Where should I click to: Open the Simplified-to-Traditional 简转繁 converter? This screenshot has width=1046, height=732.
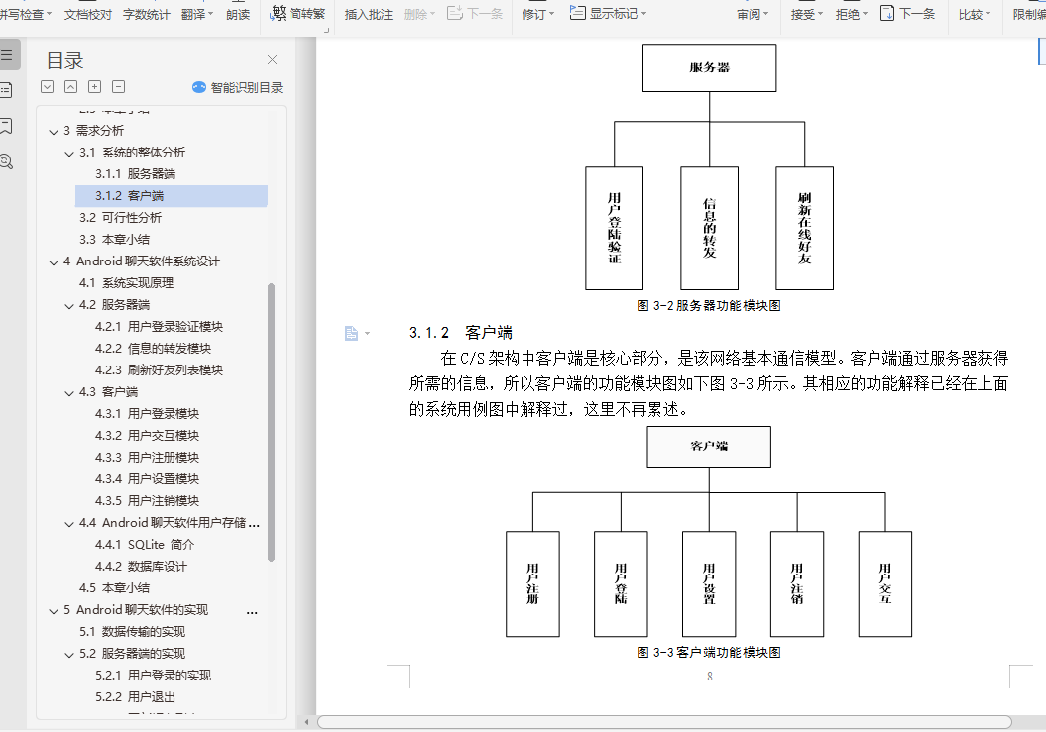(x=297, y=13)
